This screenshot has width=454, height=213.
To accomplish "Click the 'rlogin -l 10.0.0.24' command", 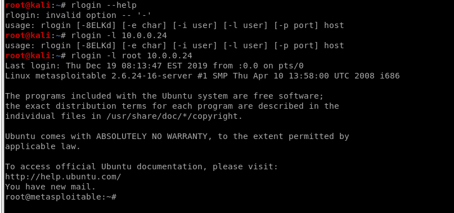I will pyautogui.click(x=119, y=35).
